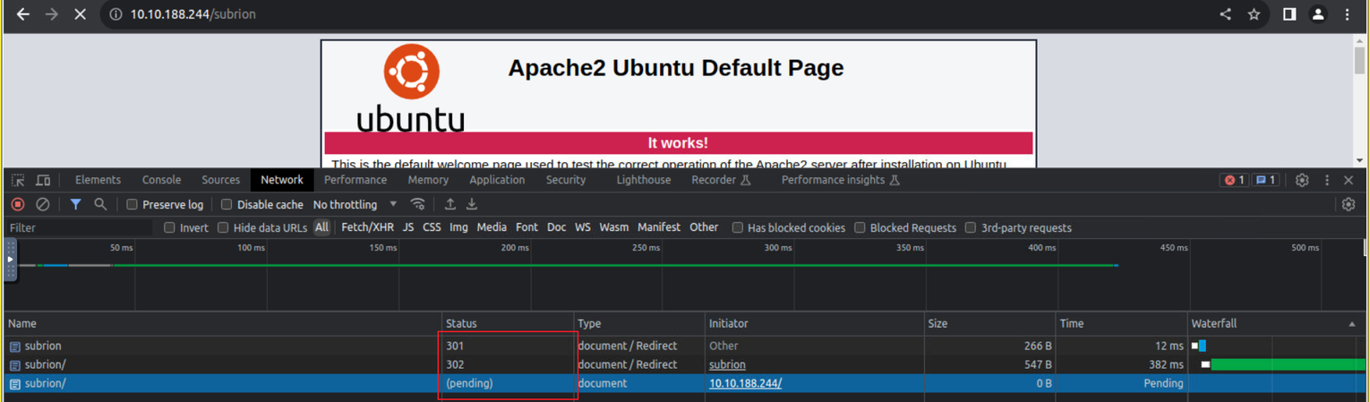Viewport: 1370px width, 402px height.
Task: Filter requests by Fetch/XHR
Action: pyautogui.click(x=367, y=227)
